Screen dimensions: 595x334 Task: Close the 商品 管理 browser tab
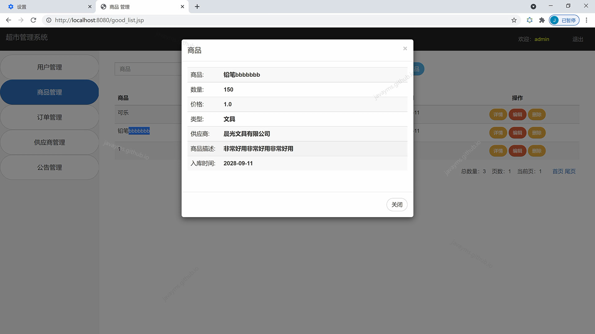pos(182,6)
